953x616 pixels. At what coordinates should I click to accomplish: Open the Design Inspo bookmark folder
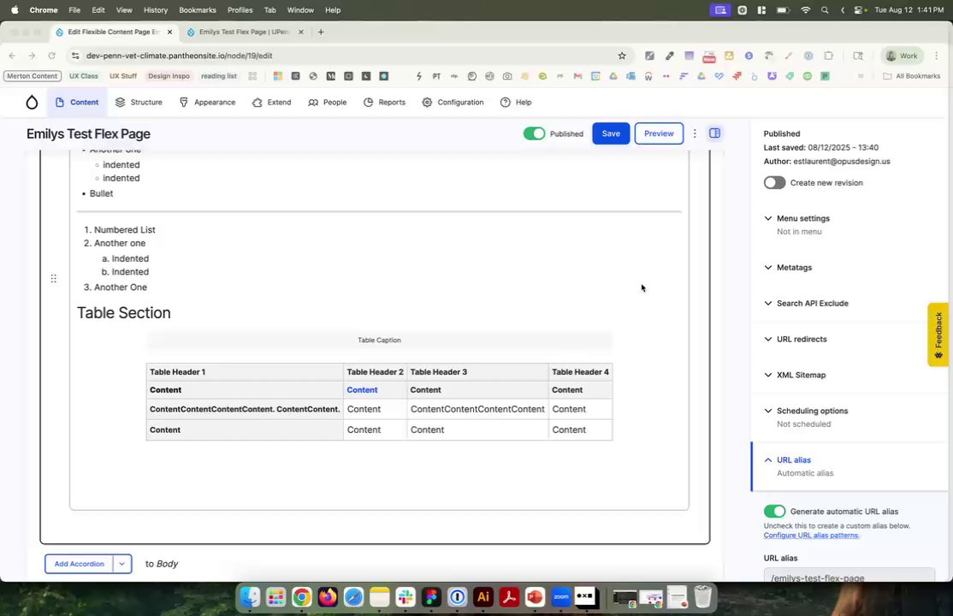pyautogui.click(x=169, y=76)
